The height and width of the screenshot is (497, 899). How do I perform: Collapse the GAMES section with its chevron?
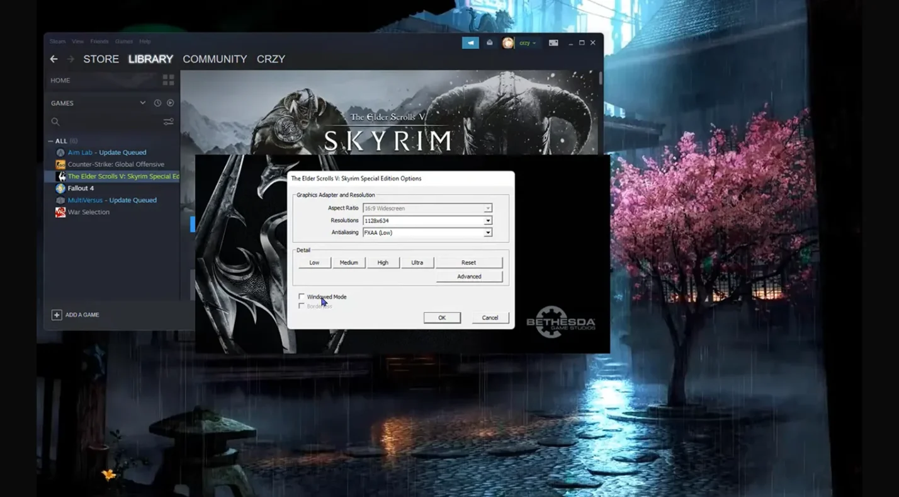click(x=142, y=103)
